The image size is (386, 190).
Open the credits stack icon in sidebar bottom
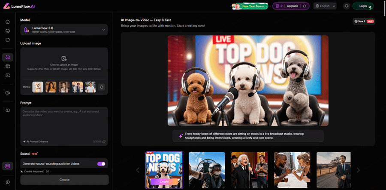coord(7,166)
